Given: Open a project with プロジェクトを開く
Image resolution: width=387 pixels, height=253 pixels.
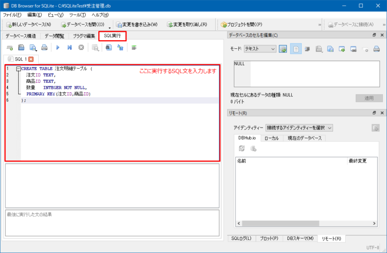Looking at the screenshot, I should click(x=241, y=25).
